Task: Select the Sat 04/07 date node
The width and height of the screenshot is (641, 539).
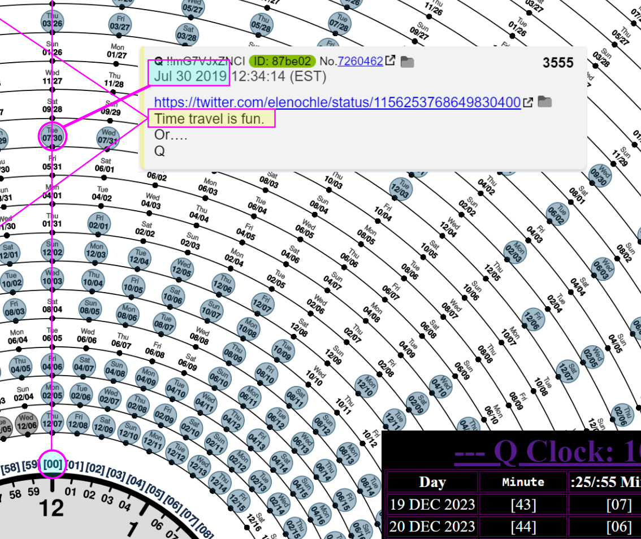Action: click(84, 366)
